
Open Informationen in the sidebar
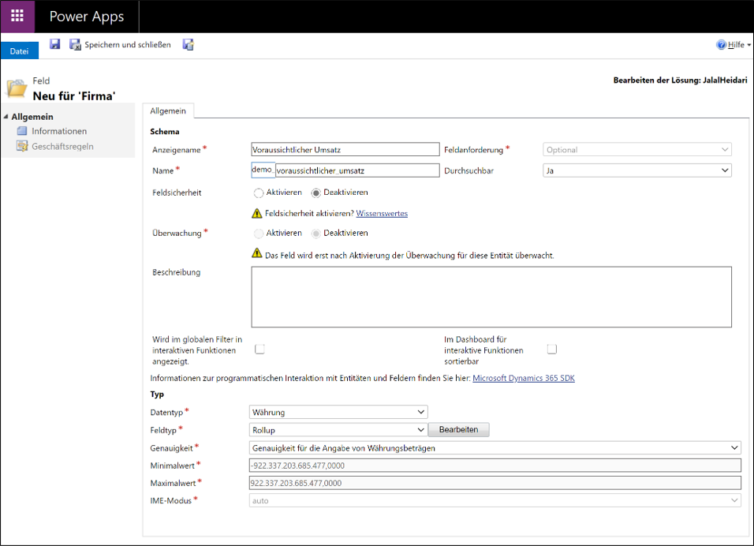tap(59, 131)
